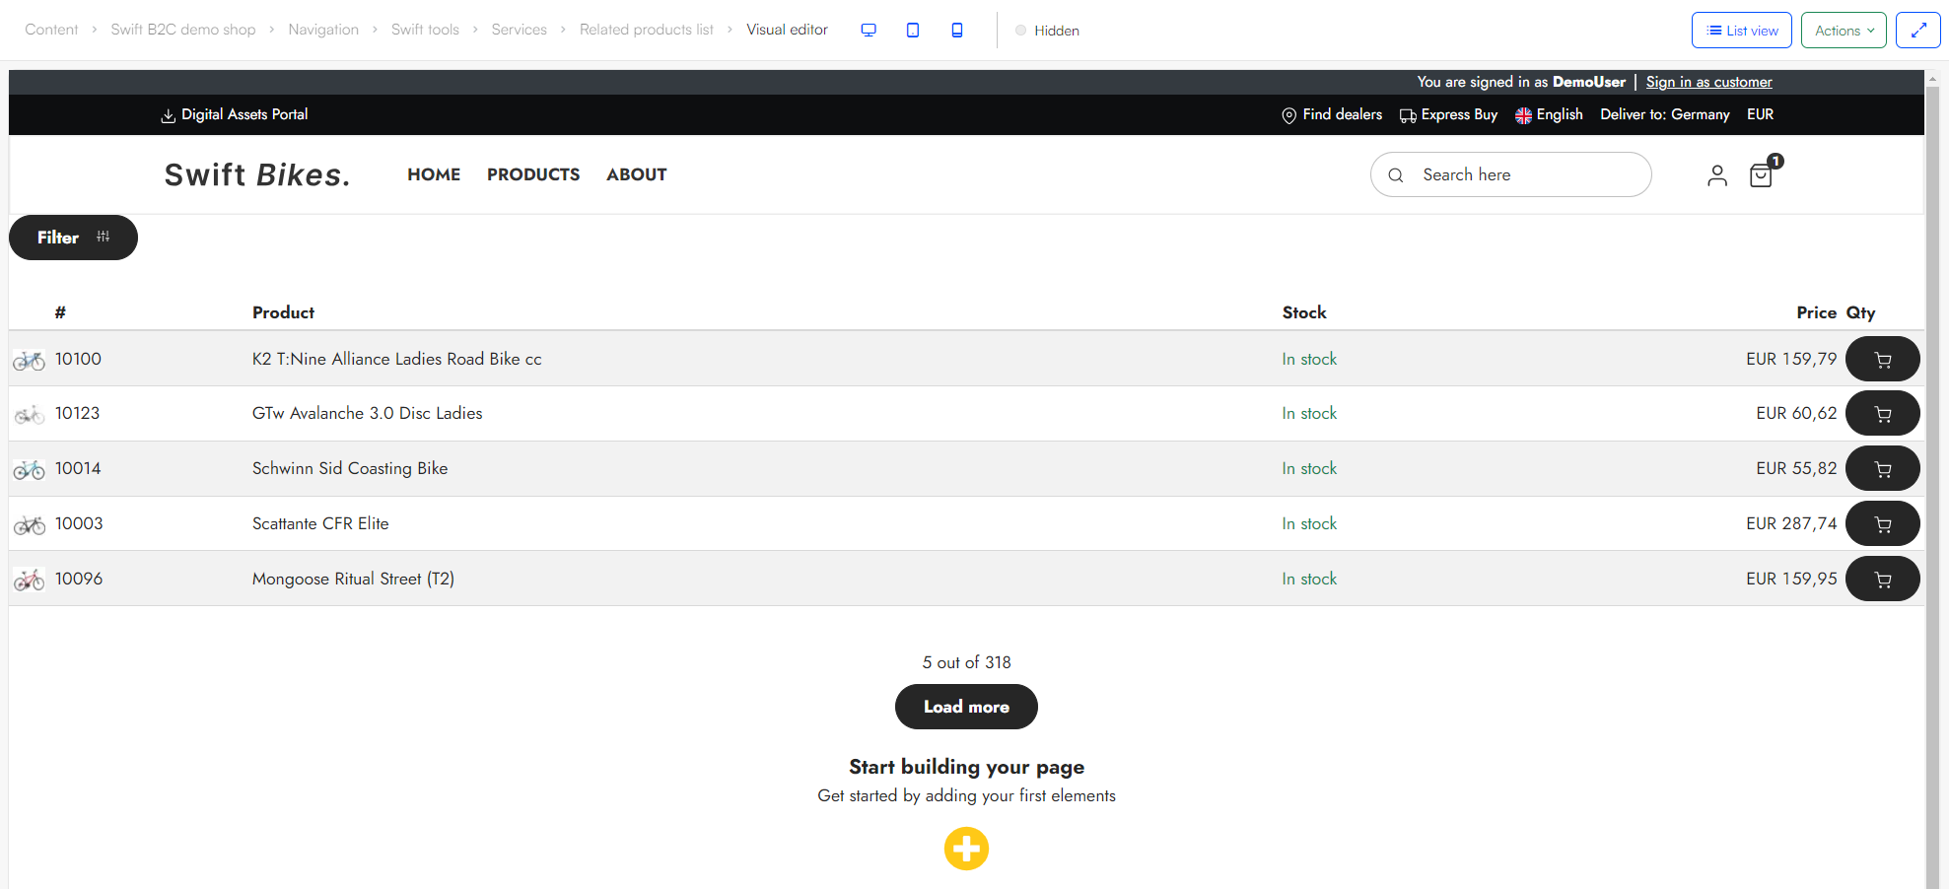Select the PRODUCTS menu item
This screenshot has width=1949, height=889.
[x=533, y=174]
